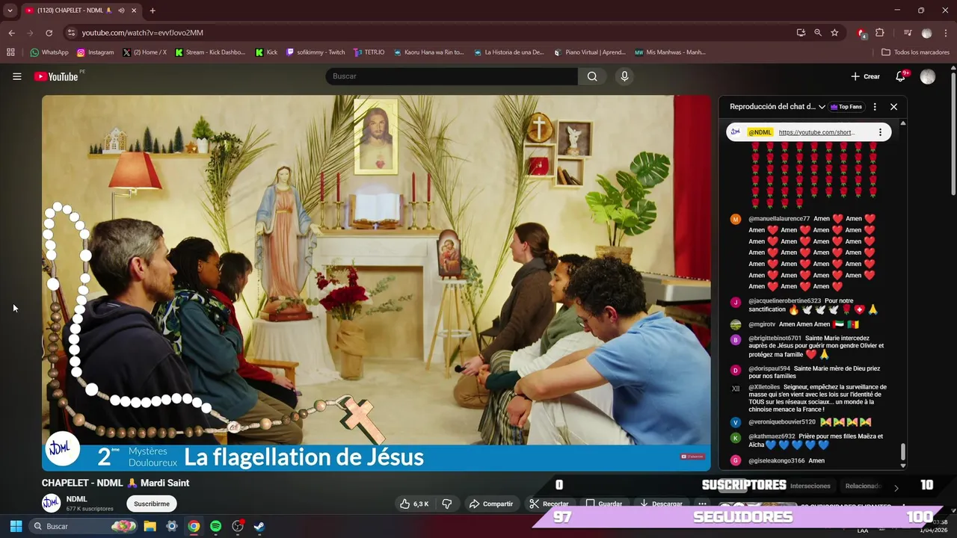Open YouTube notifications bell

[x=901, y=76]
